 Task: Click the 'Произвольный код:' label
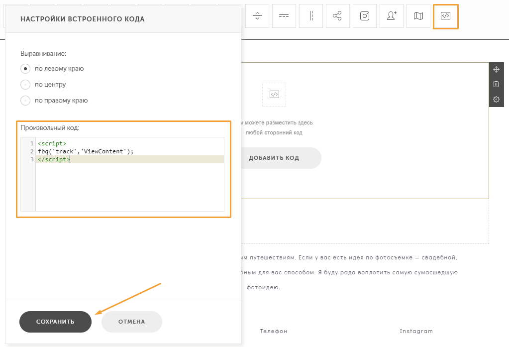[50, 127]
